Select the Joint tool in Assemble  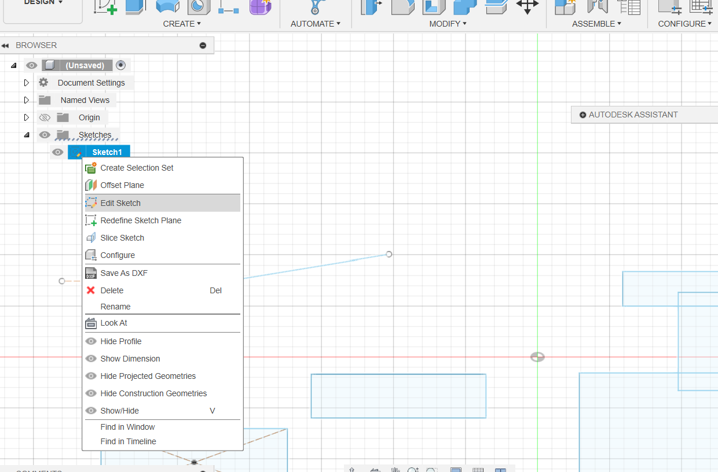[x=597, y=6]
